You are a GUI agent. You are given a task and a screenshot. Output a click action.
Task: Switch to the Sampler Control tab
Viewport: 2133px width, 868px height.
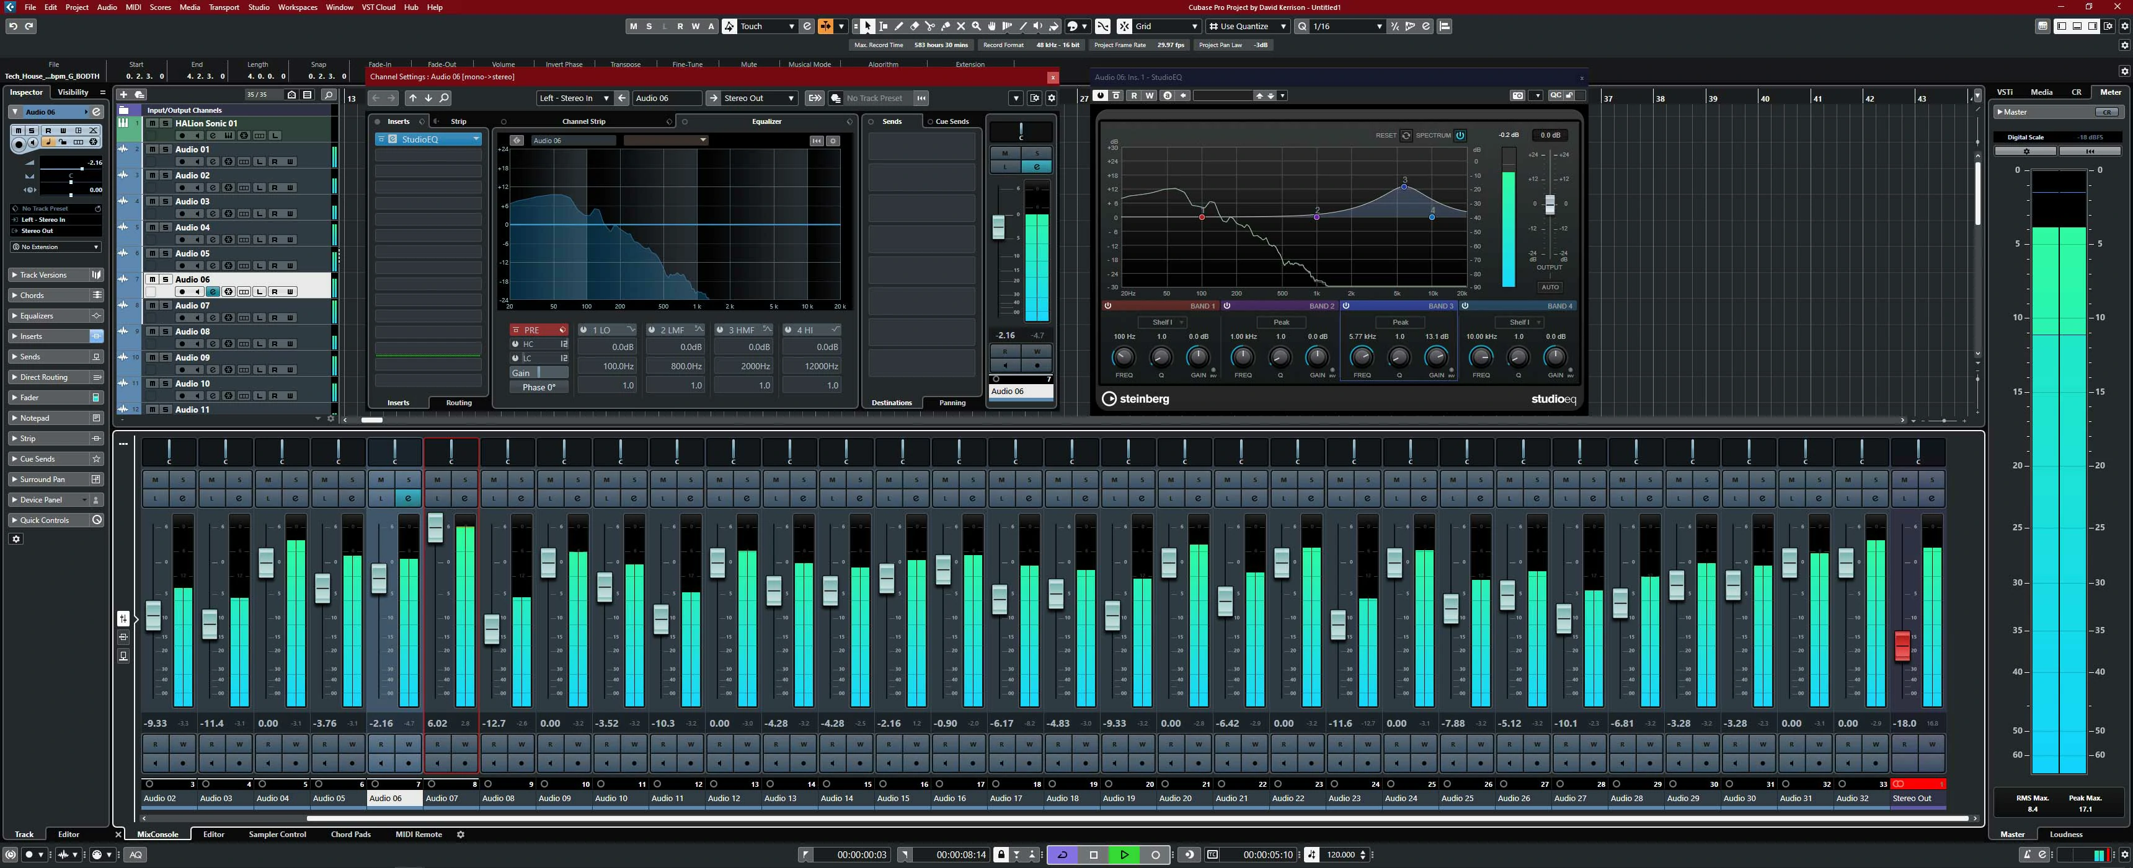pyautogui.click(x=277, y=834)
